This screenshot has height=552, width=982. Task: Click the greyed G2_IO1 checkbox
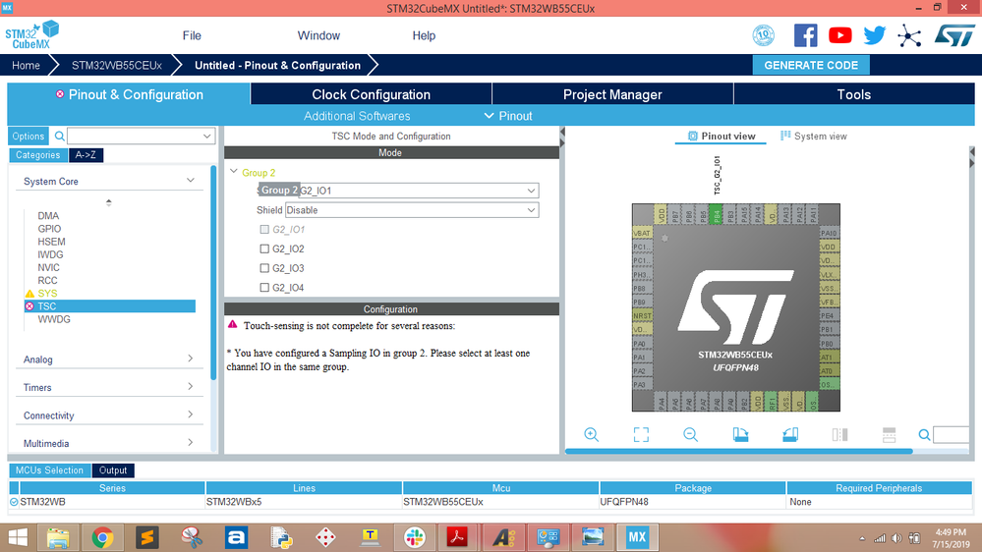(264, 229)
